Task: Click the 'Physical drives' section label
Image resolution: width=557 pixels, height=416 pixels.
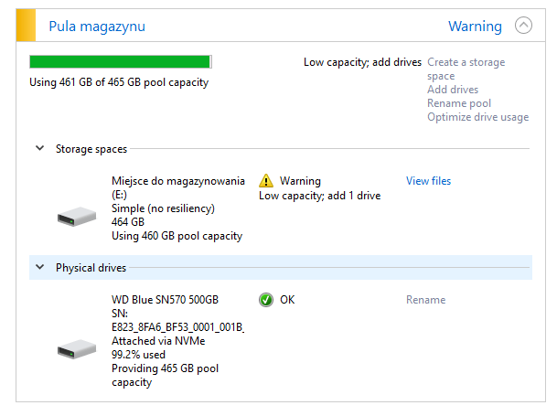Action: coord(91,268)
